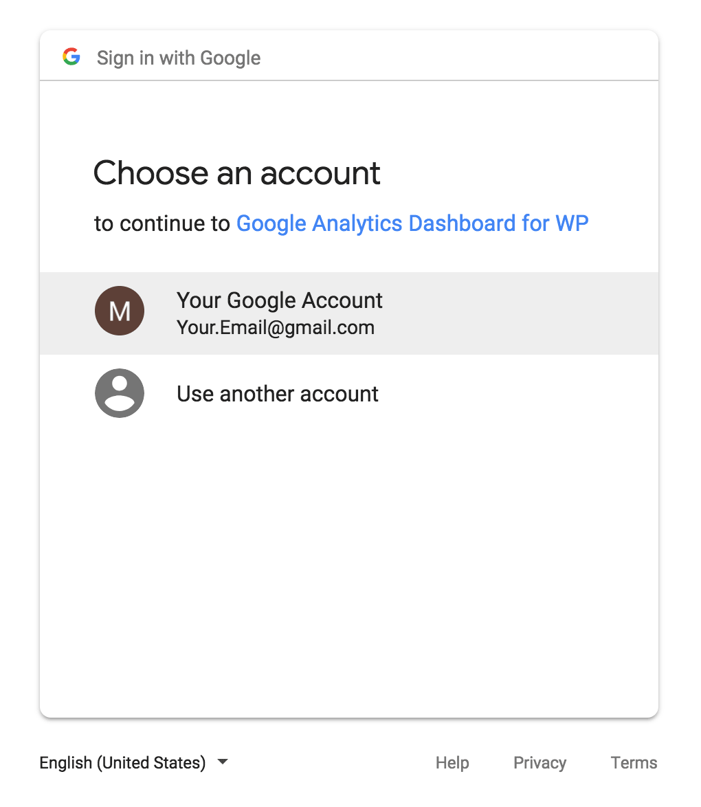
Task: Click the Google "G" logo
Action: coord(71,56)
